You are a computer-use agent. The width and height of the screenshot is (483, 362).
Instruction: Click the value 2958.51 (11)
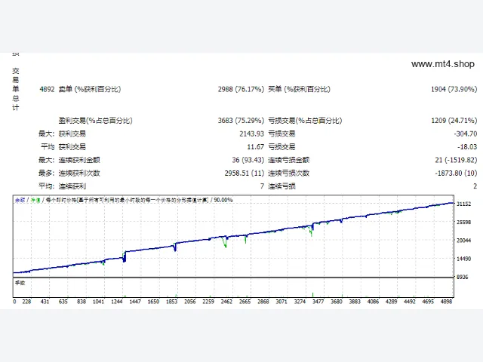coord(245,173)
